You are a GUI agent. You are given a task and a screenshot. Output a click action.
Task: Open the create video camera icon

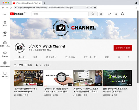[109, 14]
